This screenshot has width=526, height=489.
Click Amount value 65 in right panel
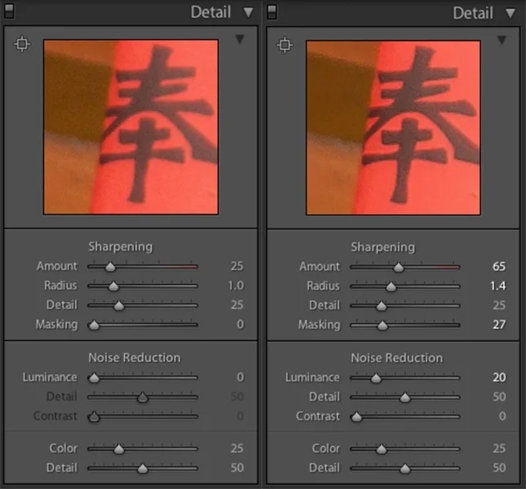pyautogui.click(x=499, y=266)
